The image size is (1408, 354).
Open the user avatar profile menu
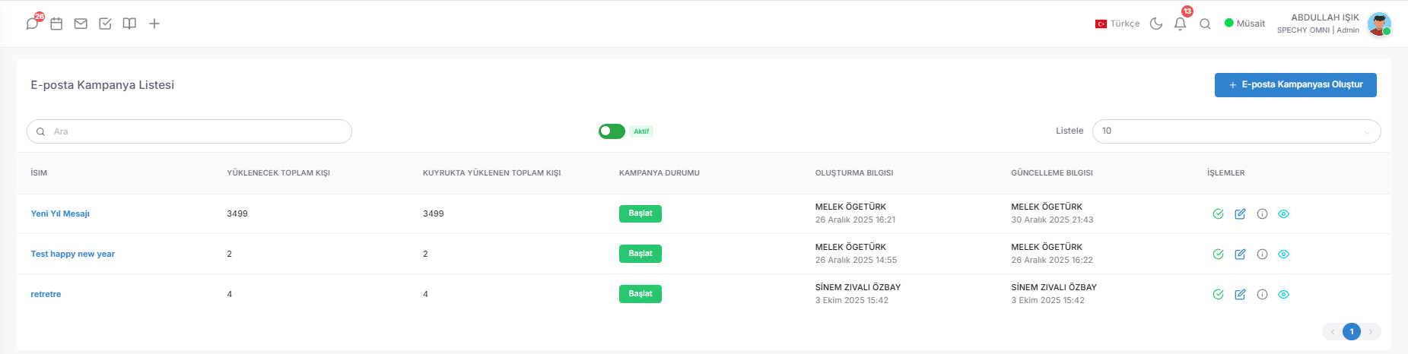click(1379, 24)
